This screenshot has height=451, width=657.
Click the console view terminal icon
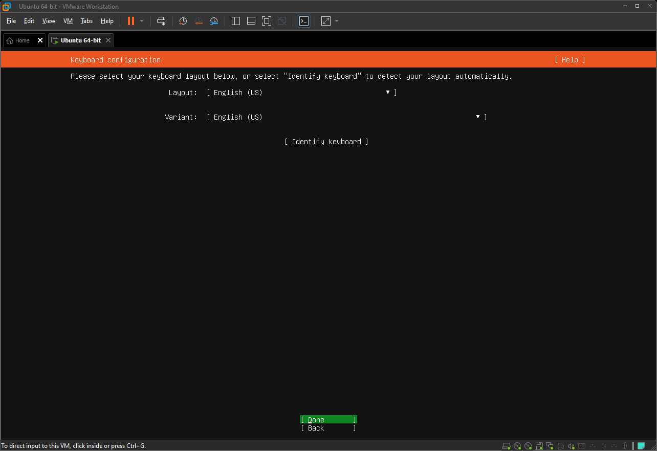tap(304, 21)
